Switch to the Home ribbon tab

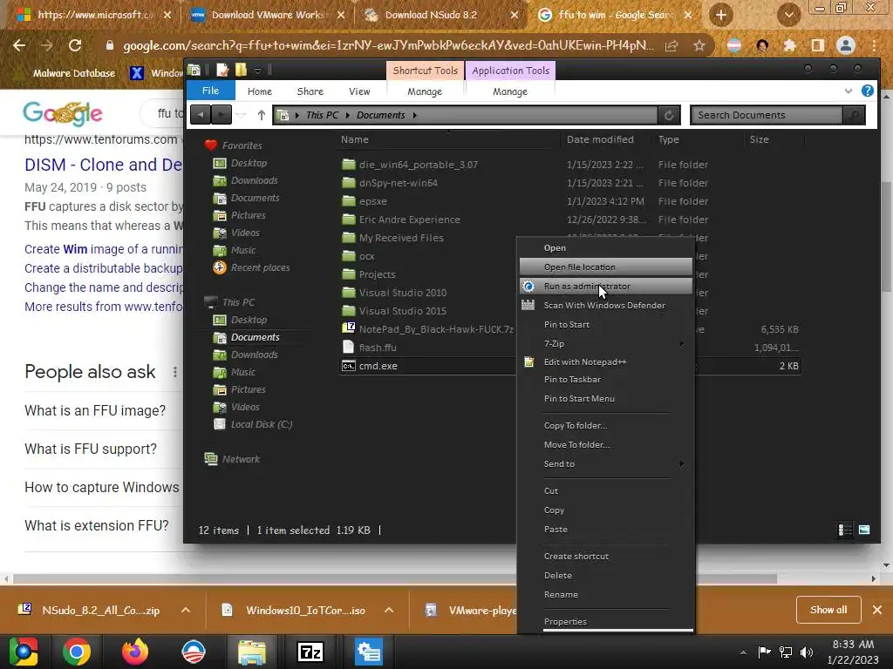(x=260, y=91)
